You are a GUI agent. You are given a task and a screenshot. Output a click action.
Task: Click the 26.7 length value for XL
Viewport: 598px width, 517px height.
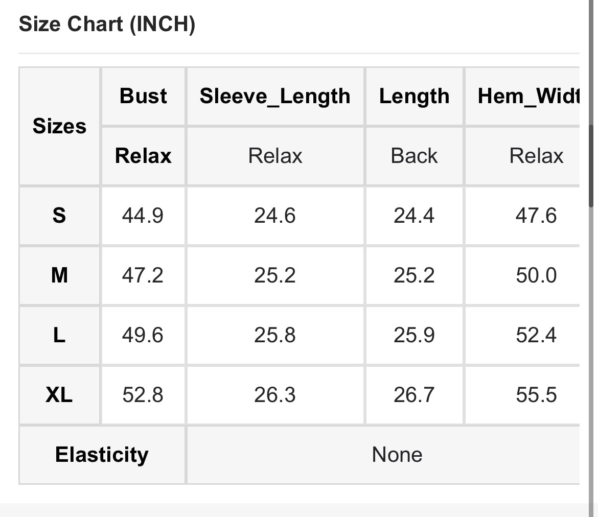click(x=414, y=395)
